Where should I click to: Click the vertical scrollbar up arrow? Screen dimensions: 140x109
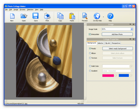click(85, 24)
